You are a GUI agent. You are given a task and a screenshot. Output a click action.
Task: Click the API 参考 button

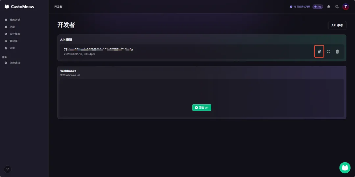337,25
